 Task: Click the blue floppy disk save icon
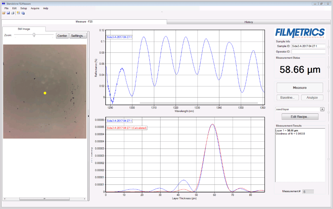point(8,13)
